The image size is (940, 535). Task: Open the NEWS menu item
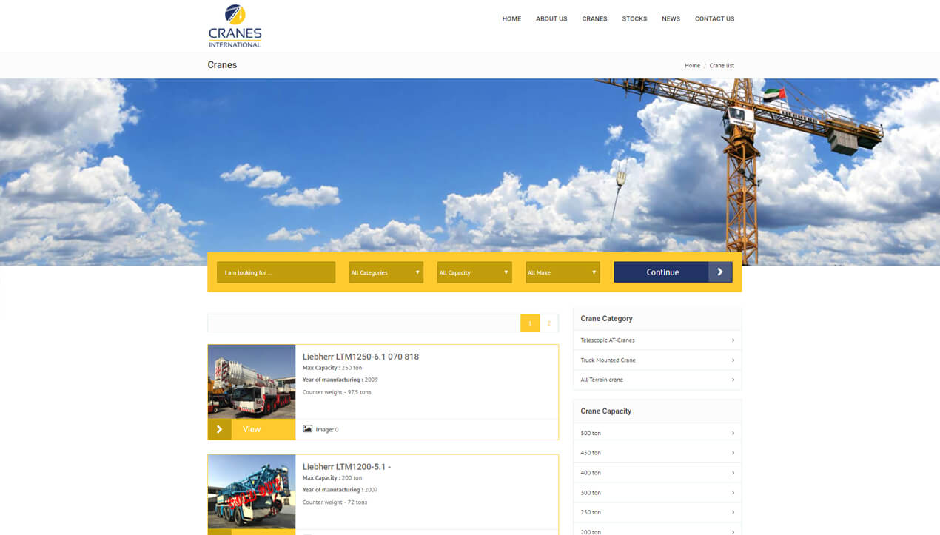click(671, 19)
